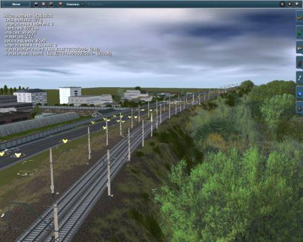Open the green plant Paint tab
The image size is (303, 242).
point(299,33)
